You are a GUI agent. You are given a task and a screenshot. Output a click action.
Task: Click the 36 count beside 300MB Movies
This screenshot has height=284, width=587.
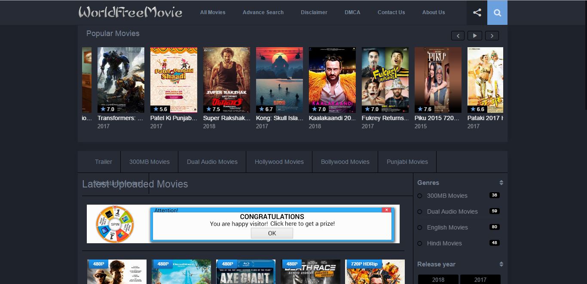click(x=495, y=195)
